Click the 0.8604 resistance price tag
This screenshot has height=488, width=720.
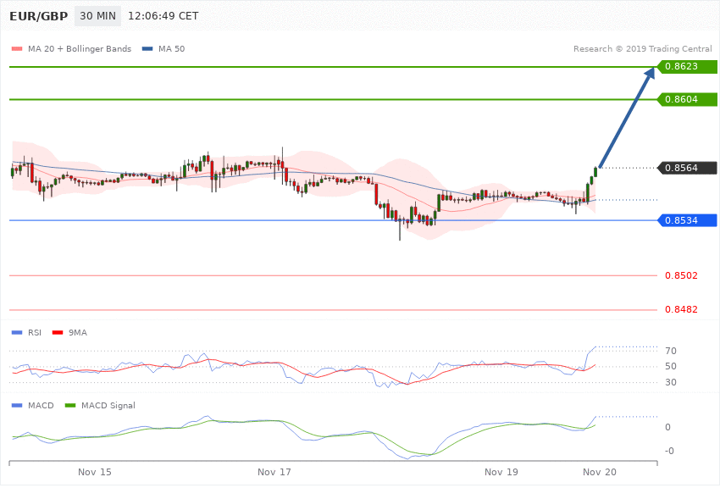point(687,99)
